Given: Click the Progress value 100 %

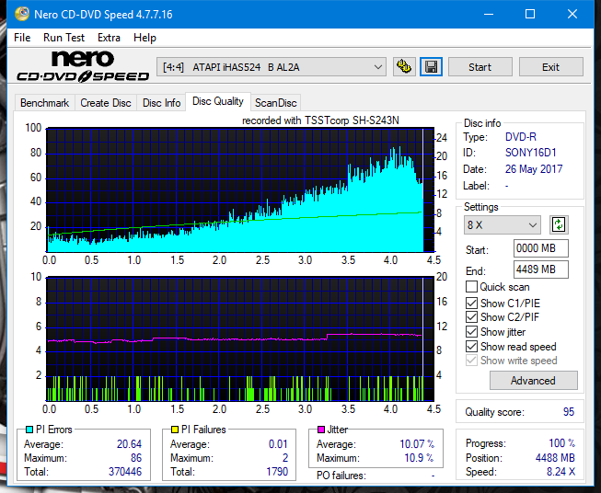Looking at the screenshot, I should click(x=561, y=443).
